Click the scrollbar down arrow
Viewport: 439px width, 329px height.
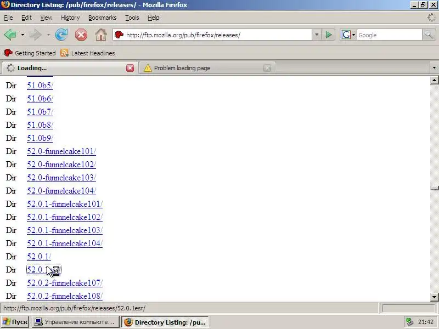click(434, 297)
